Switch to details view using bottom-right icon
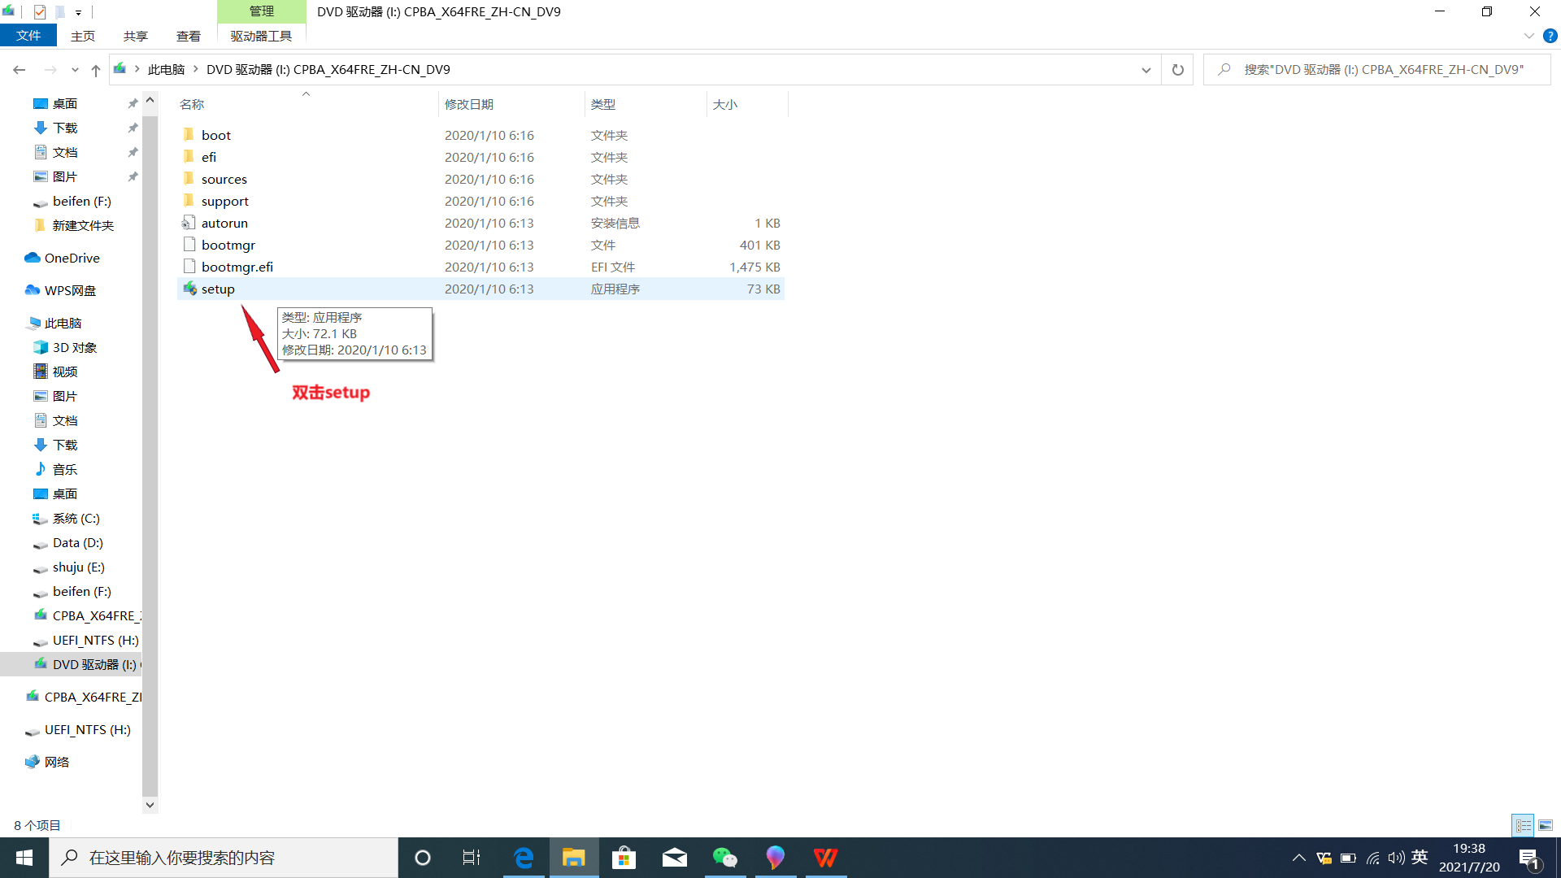 click(x=1523, y=824)
